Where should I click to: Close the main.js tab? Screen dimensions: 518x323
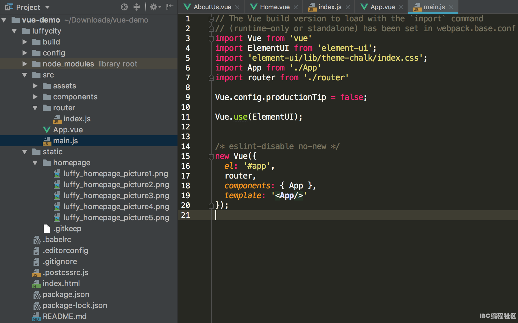[x=451, y=7]
